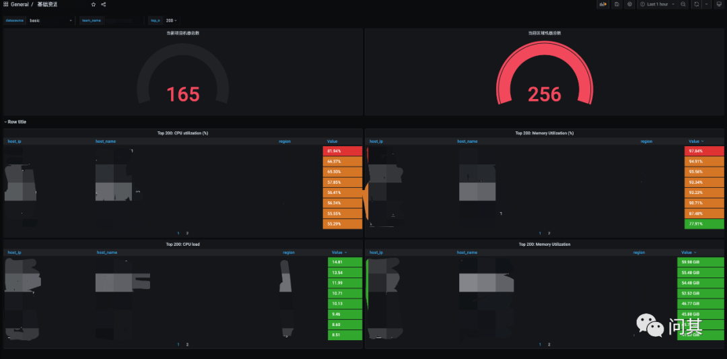Sort CPU utilization table by Value column
This screenshot has width=727, height=359.
pos(333,141)
